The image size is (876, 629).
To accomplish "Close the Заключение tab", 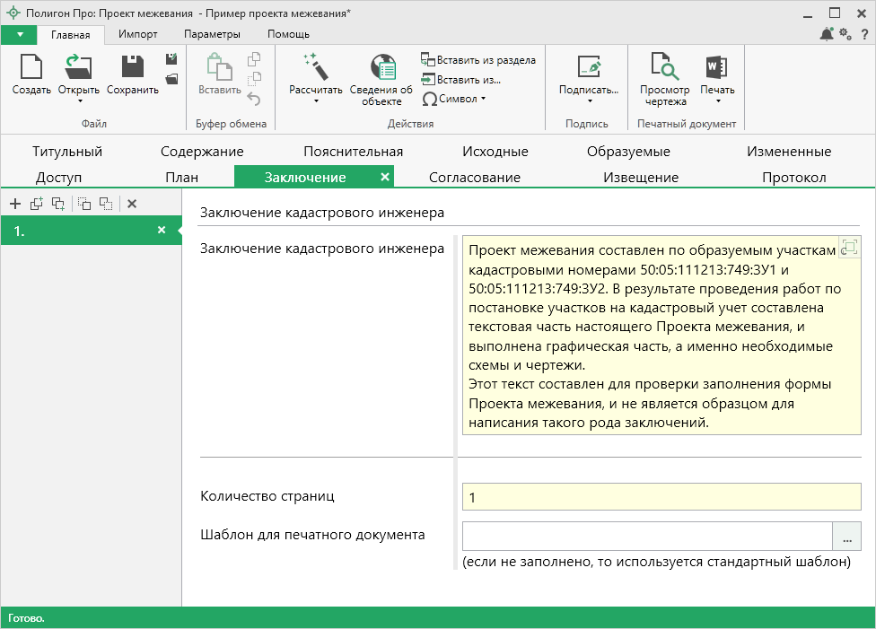I will point(384,177).
